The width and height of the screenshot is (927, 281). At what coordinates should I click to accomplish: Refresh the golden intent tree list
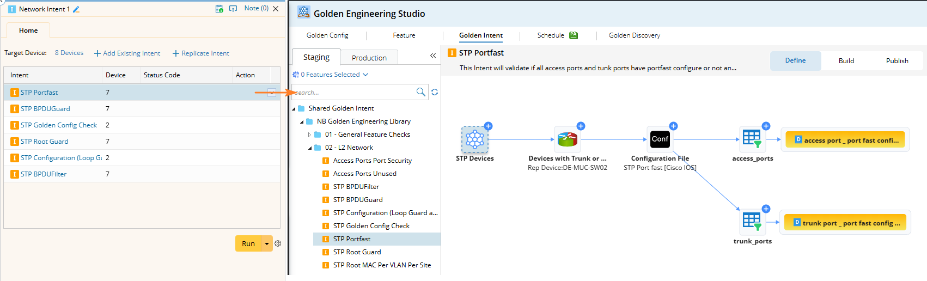(x=435, y=92)
